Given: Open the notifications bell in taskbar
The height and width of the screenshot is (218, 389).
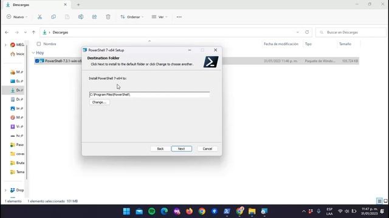Looking at the screenshot, I should pos(382,211).
